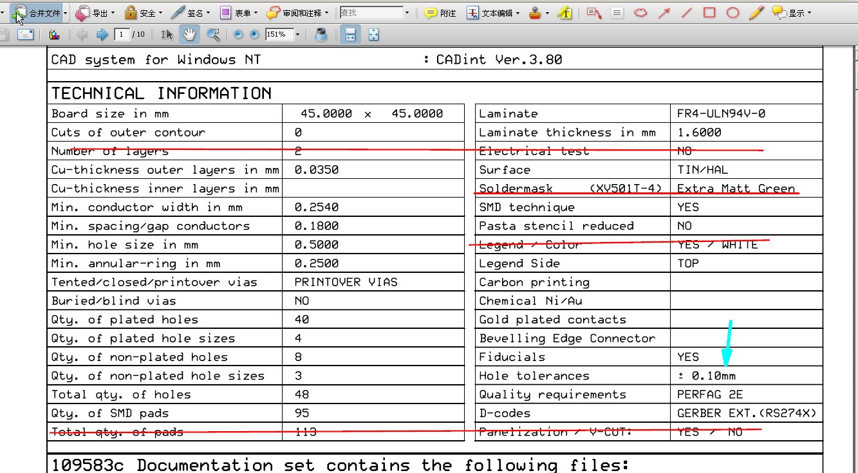Image resolution: width=858 pixels, height=473 pixels.
Task: Select the Stamp tool icon
Action: [x=535, y=13]
